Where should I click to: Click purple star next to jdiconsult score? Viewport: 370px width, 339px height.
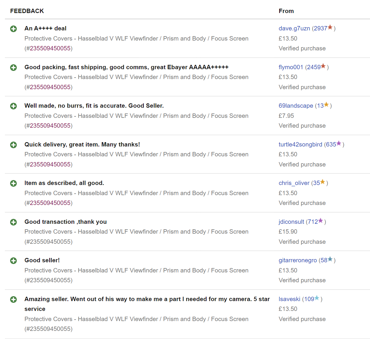pyautogui.click(x=321, y=221)
